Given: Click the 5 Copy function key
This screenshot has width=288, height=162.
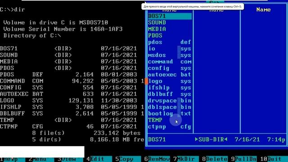Looking at the screenshot, I should click(x=128, y=159).
